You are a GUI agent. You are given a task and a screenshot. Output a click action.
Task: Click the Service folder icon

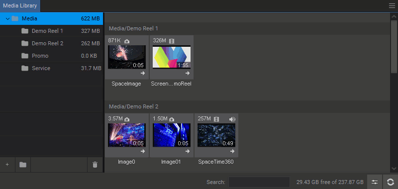[x=25, y=68]
